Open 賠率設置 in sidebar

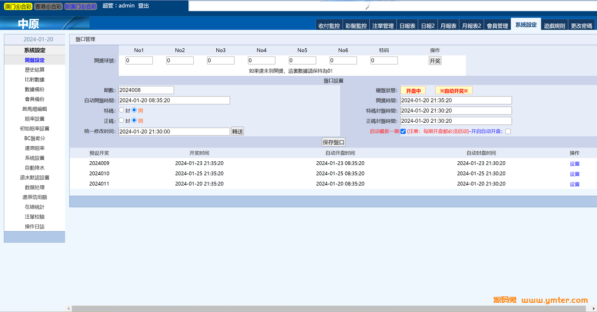(34, 119)
